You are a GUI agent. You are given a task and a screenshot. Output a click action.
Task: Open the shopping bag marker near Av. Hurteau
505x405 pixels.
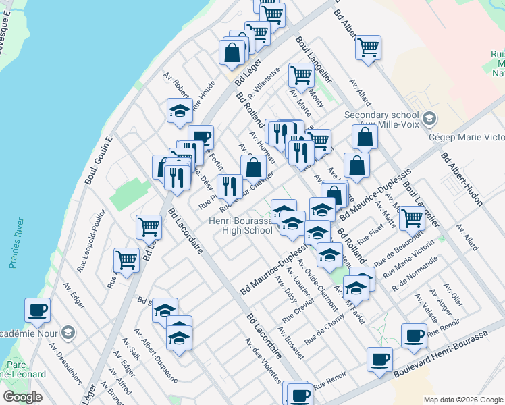click(x=253, y=167)
